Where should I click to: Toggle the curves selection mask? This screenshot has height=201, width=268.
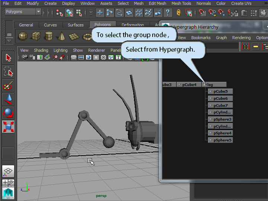tap(119, 13)
